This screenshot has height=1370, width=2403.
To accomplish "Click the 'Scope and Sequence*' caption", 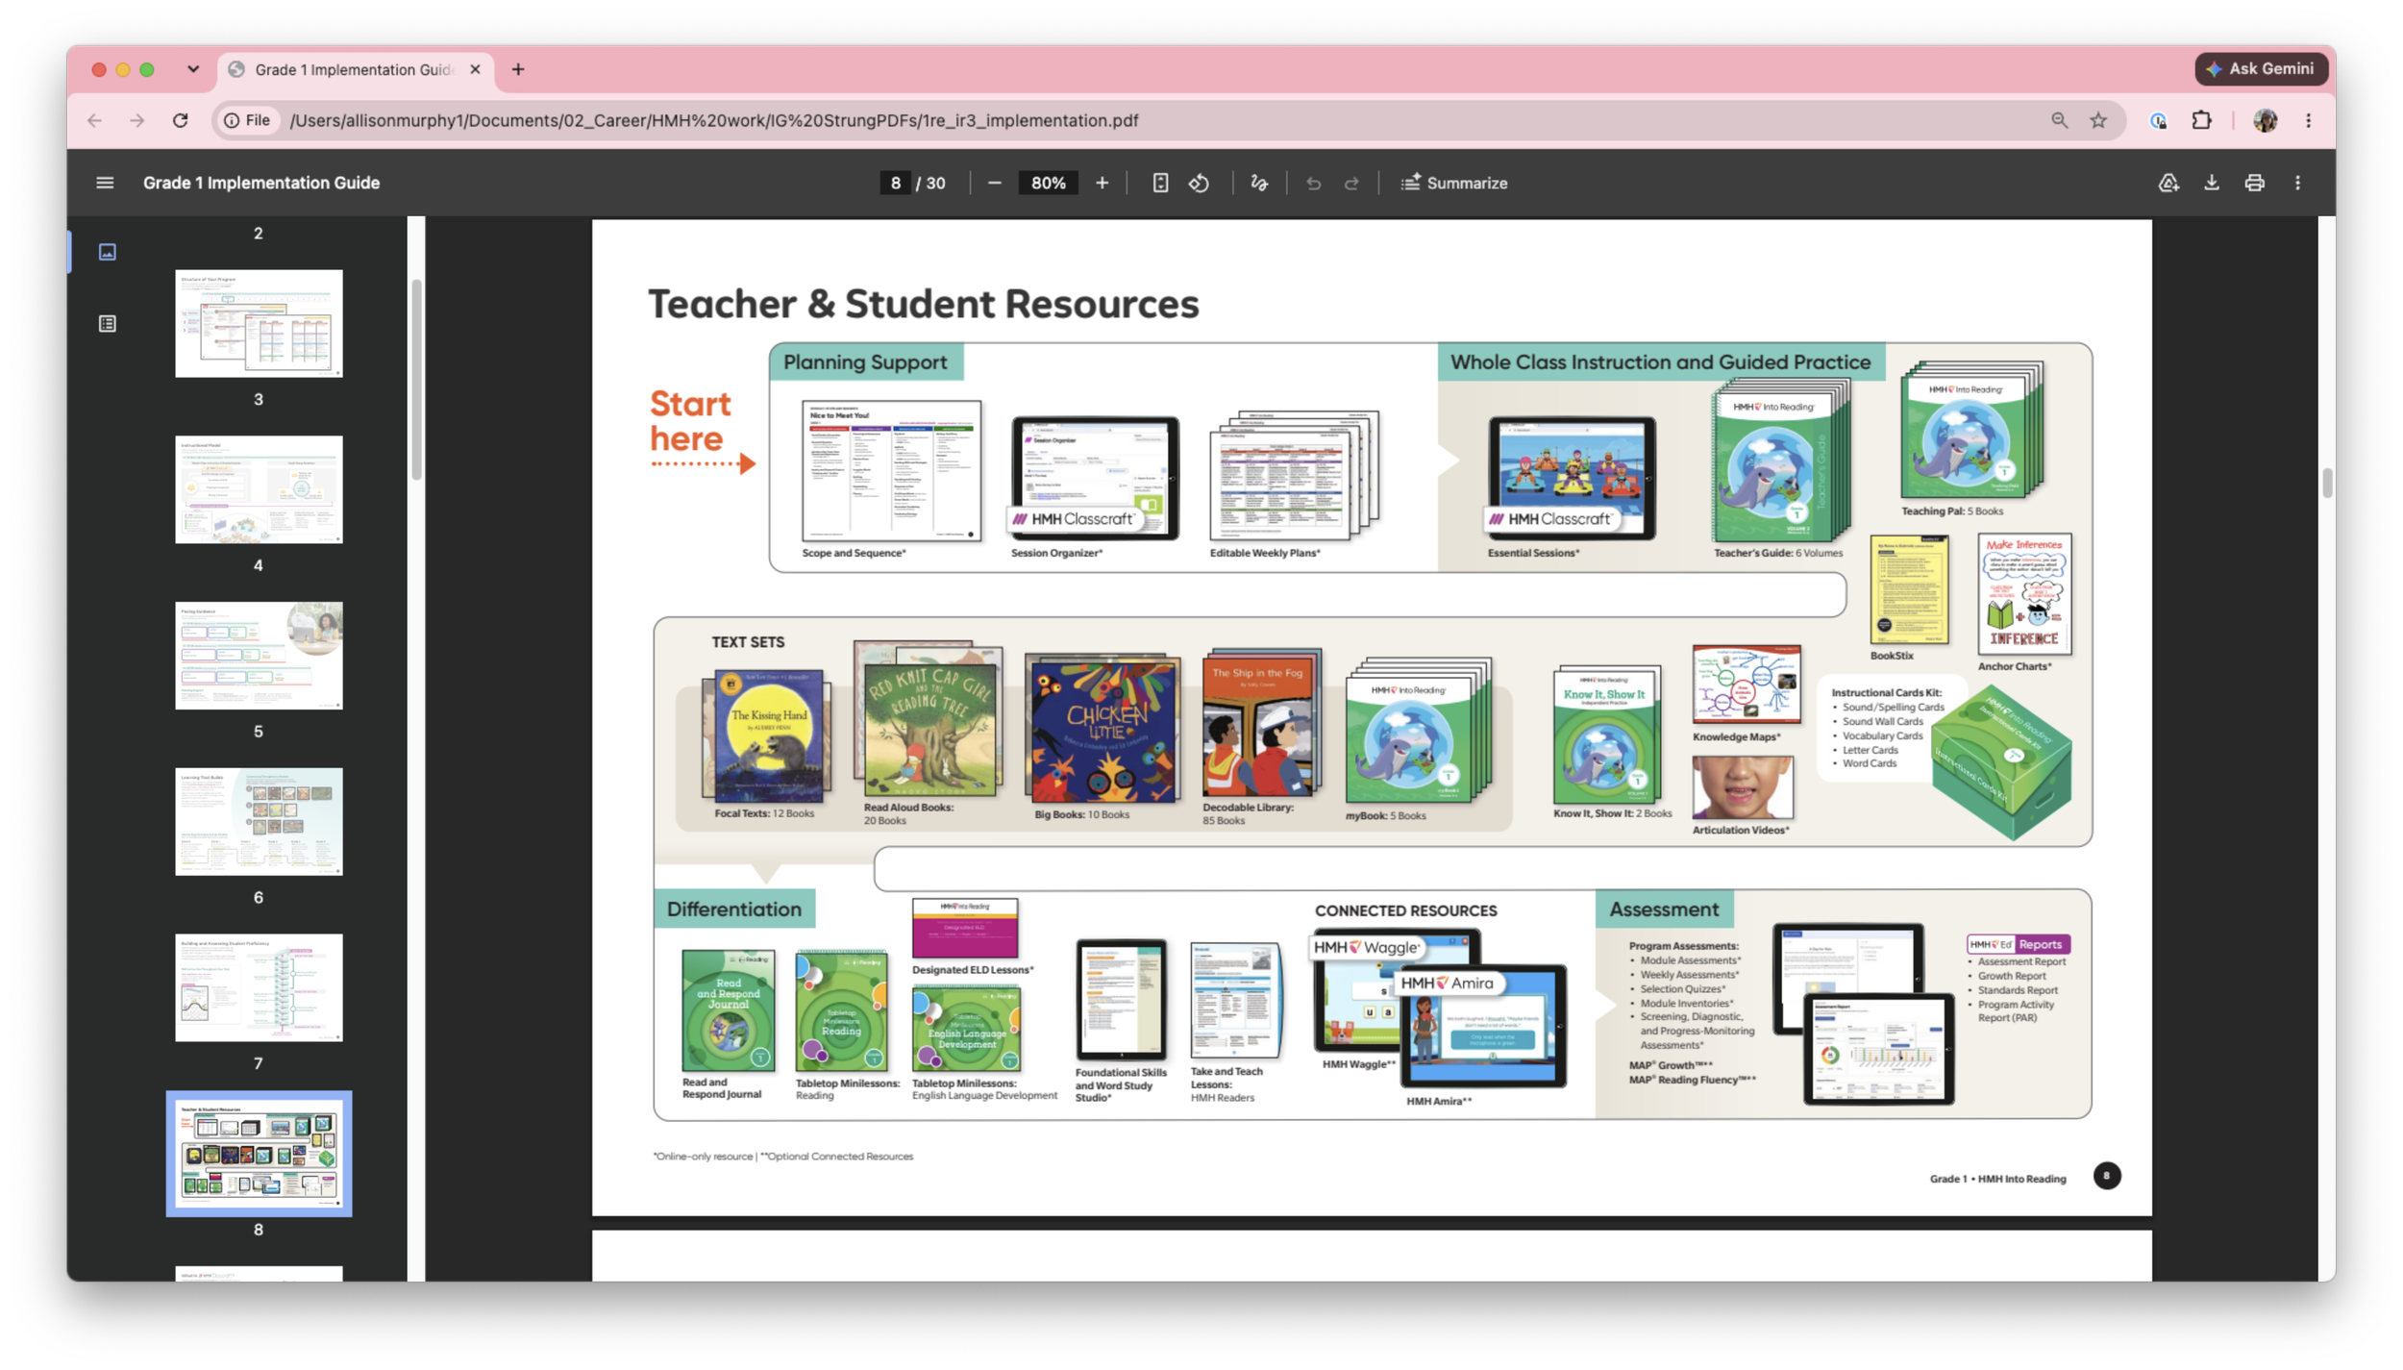I will pyautogui.click(x=854, y=553).
